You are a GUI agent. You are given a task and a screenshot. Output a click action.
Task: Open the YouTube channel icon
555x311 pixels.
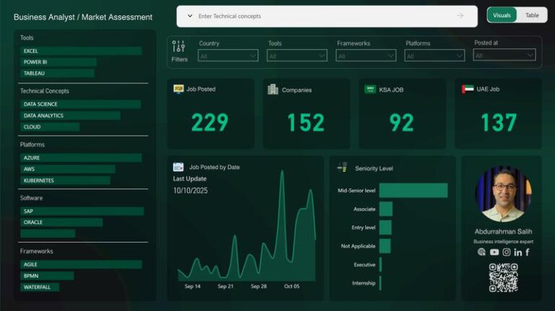pyautogui.click(x=494, y=252)
